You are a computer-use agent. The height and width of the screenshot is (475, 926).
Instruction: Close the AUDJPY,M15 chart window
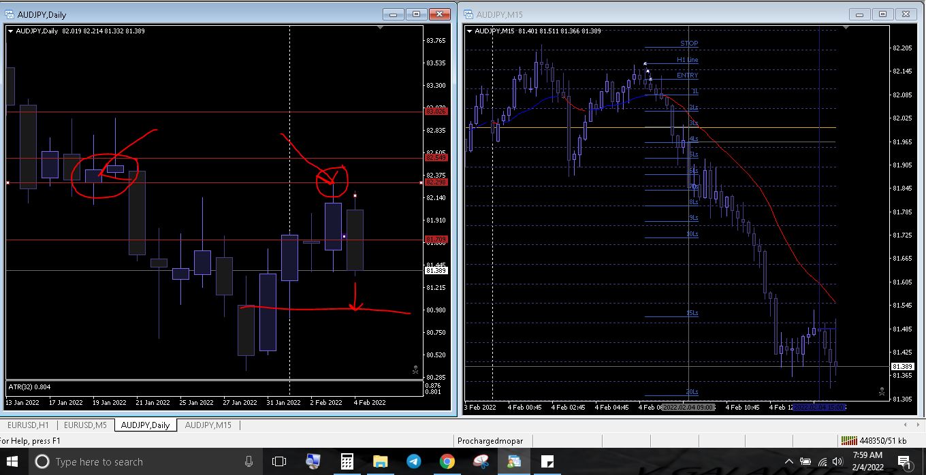click(906, 14)
